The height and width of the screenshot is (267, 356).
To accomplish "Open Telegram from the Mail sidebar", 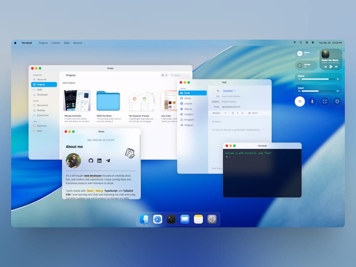I will coord(187,125).
